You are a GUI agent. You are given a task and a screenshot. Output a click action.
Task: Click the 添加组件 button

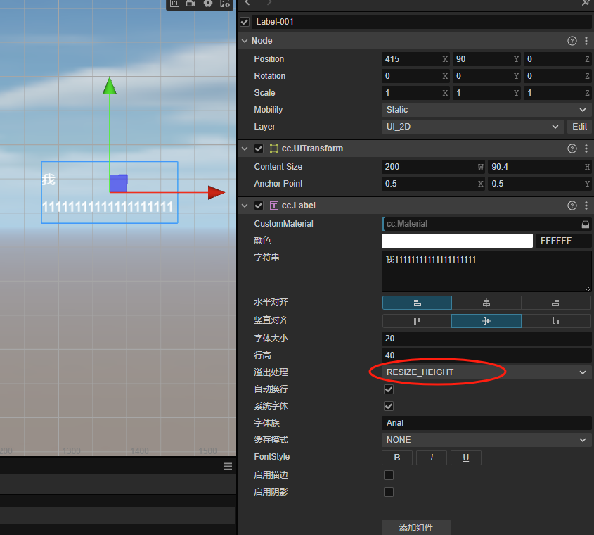coord(416,527)
